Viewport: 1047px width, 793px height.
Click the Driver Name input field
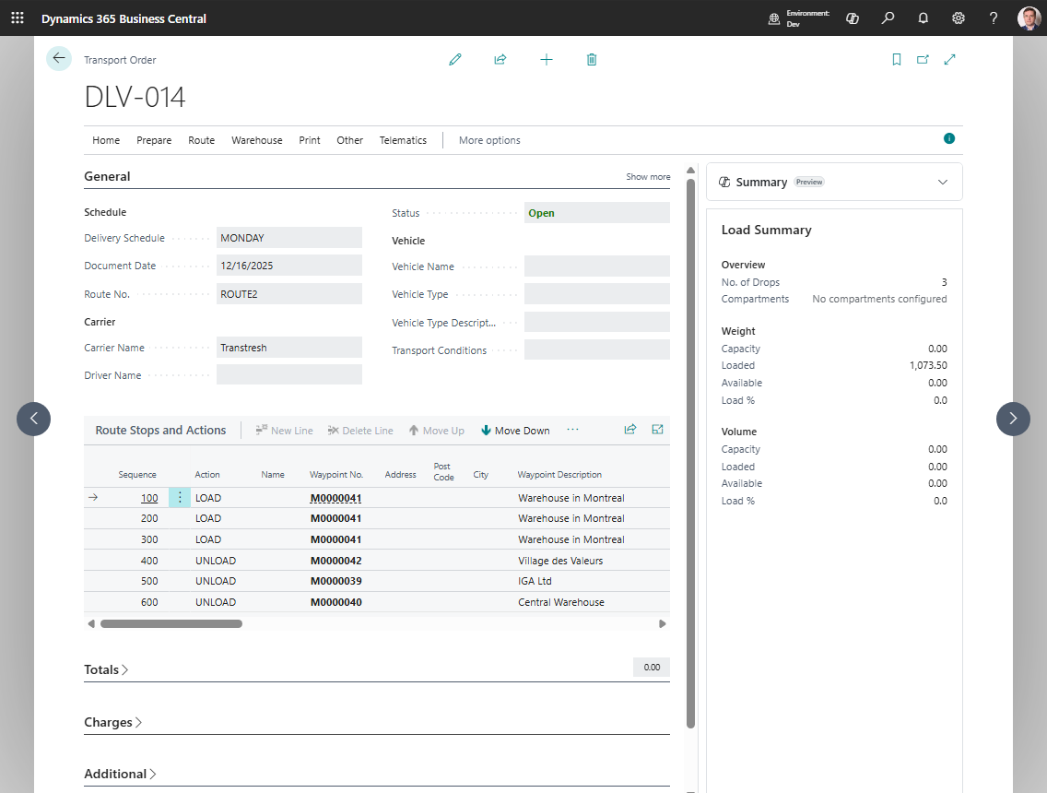click(x=289, y=374)
